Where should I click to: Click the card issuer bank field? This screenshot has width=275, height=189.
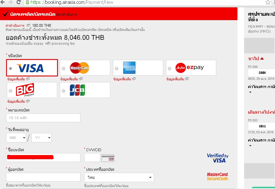(43, 177)
